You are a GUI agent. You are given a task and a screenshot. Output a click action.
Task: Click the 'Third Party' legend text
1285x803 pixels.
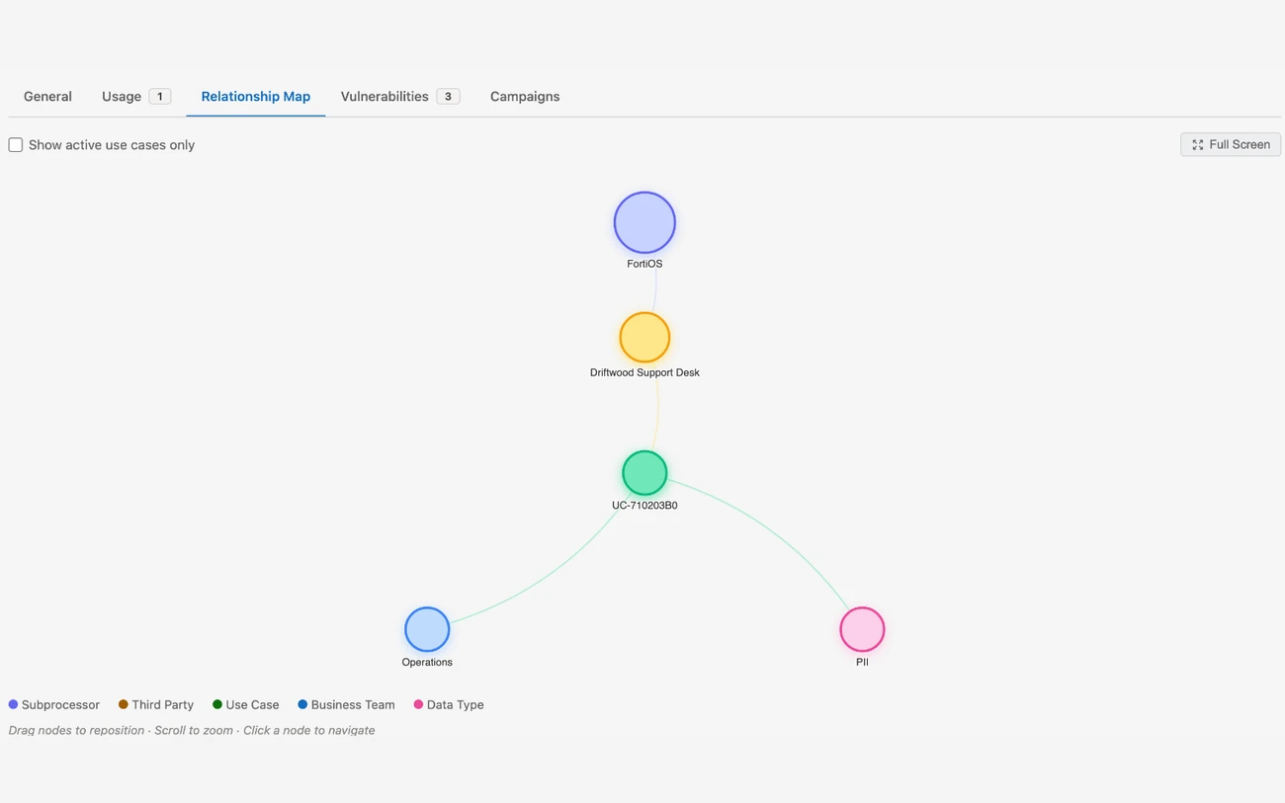[162, 705]
